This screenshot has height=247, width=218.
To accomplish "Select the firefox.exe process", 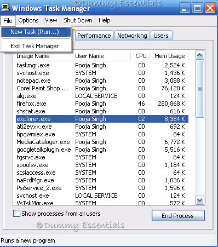I will point(102,104).
